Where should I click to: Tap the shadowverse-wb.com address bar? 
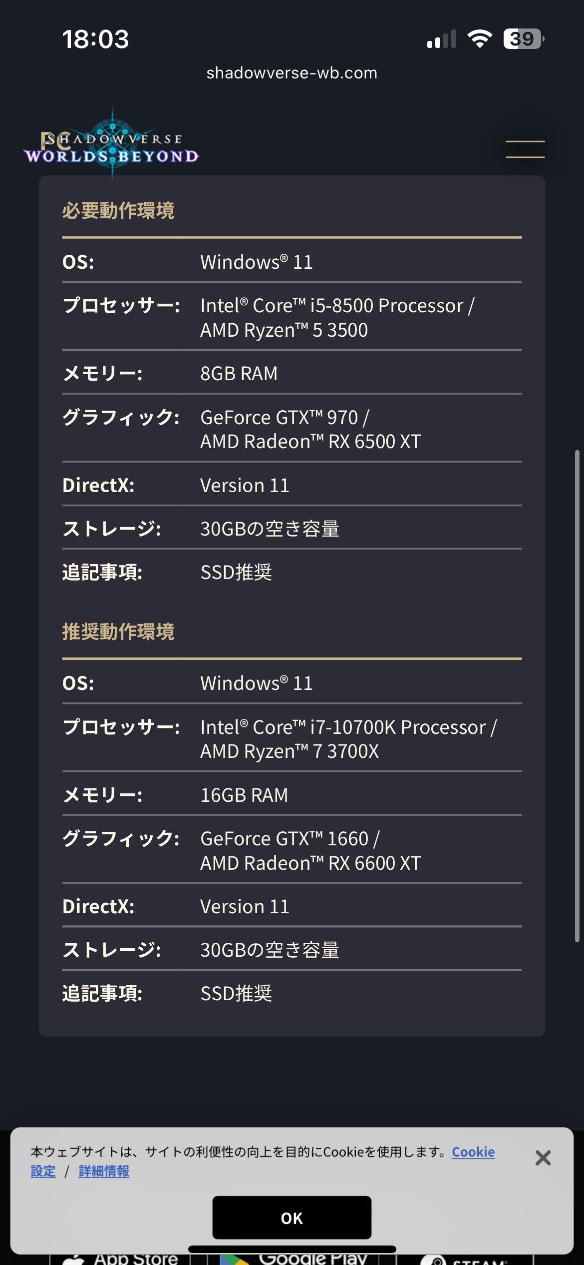(292, 73)
